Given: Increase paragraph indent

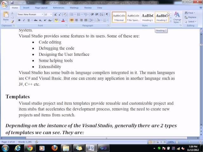Looking at the screenshot, I should tap(96, 15).
